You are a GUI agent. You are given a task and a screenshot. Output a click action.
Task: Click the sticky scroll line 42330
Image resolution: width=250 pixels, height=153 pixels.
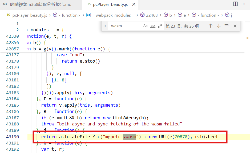pos(122,36)
